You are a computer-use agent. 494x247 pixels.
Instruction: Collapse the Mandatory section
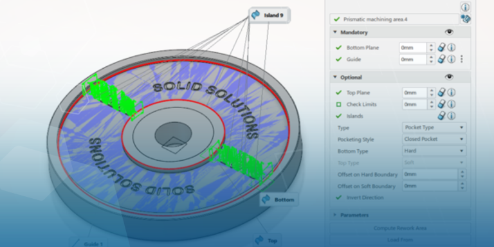335,32
